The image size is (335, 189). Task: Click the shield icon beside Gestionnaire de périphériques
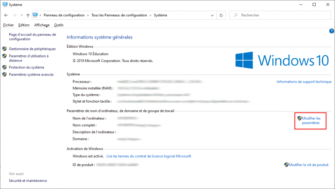(5, 49)
